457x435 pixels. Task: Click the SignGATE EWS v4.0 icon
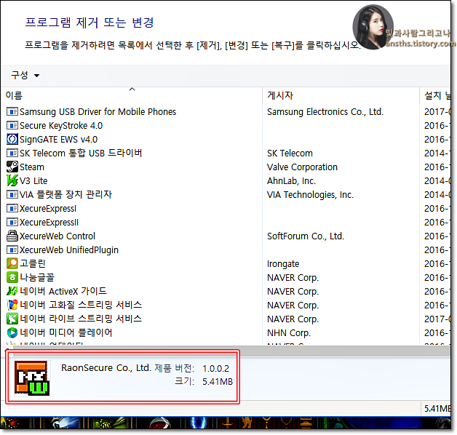(x=12, y=139)
